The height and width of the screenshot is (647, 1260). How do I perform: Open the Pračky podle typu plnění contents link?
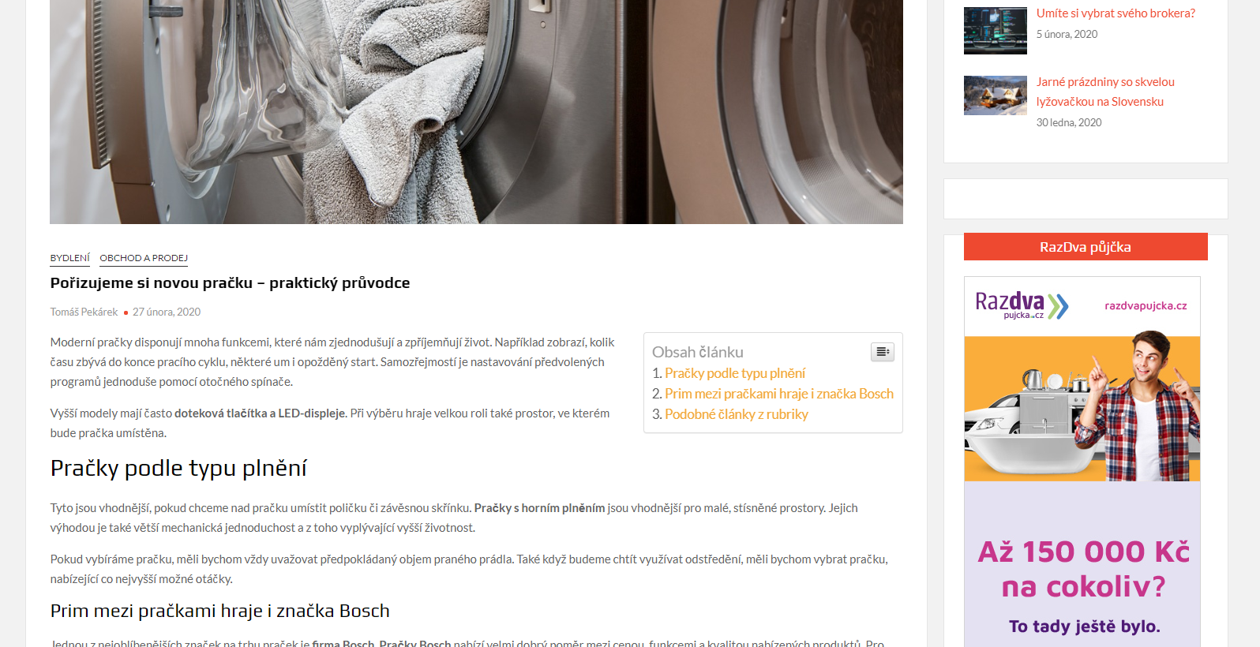tap(734, 373)
